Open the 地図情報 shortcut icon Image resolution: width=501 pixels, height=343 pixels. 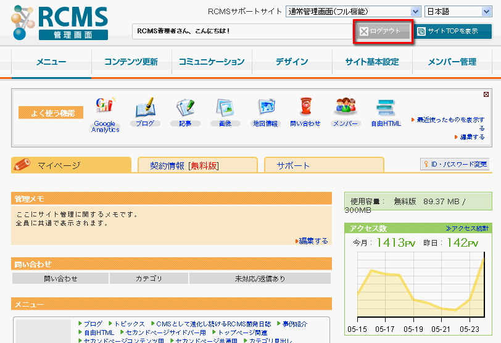coord(265,107)
